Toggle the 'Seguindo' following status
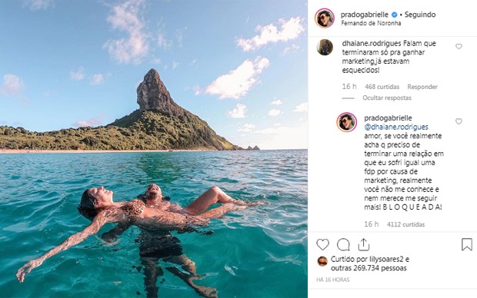 420,15
